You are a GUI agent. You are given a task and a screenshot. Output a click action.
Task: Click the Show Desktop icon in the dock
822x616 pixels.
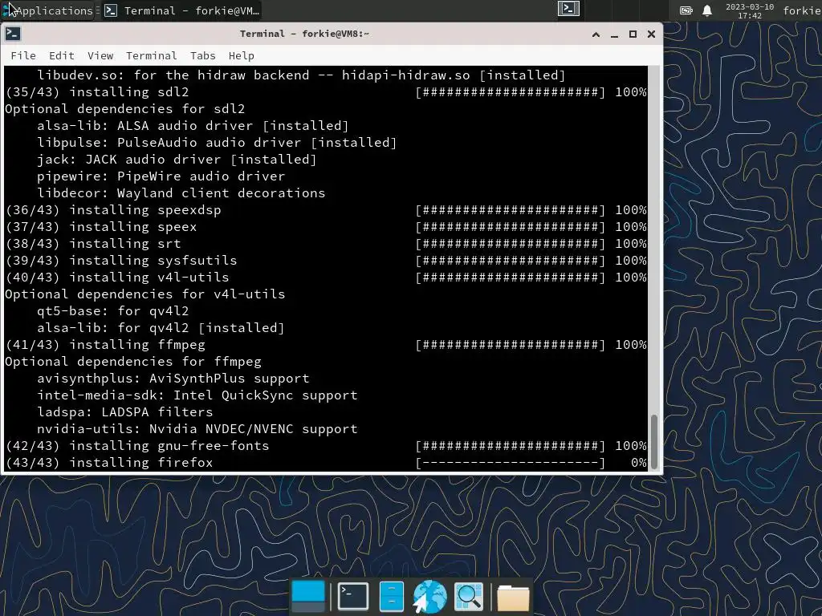coord(307,596)
